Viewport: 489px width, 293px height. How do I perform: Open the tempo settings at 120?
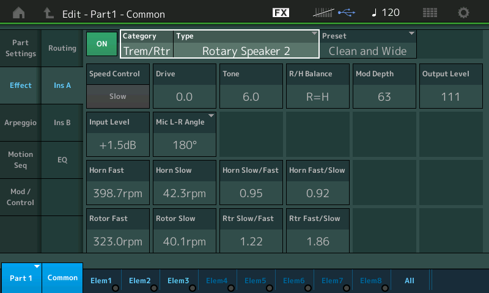click(x=386, y=13)
